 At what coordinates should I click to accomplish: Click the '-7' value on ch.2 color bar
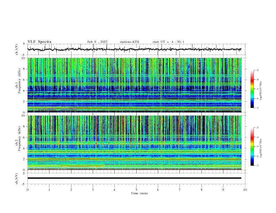point(257,166)
